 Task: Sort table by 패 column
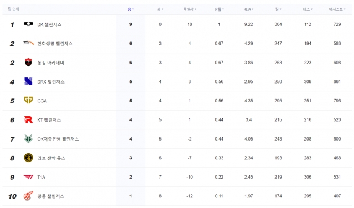point(160,9)
